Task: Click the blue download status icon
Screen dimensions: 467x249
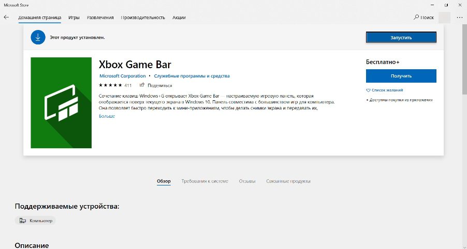Action: pyautogui.click(x=38, y=37)
